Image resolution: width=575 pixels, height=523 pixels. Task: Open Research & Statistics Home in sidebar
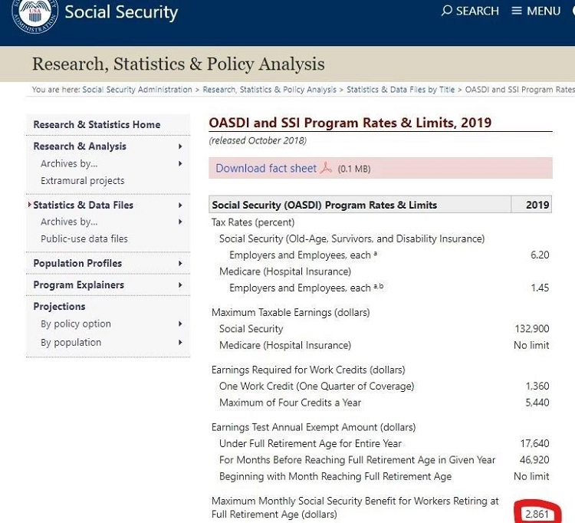[97, 124]
